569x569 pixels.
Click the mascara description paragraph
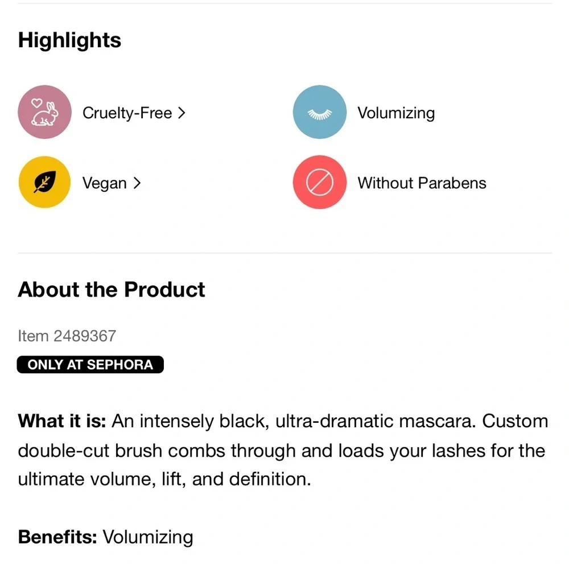pos(283,450)
